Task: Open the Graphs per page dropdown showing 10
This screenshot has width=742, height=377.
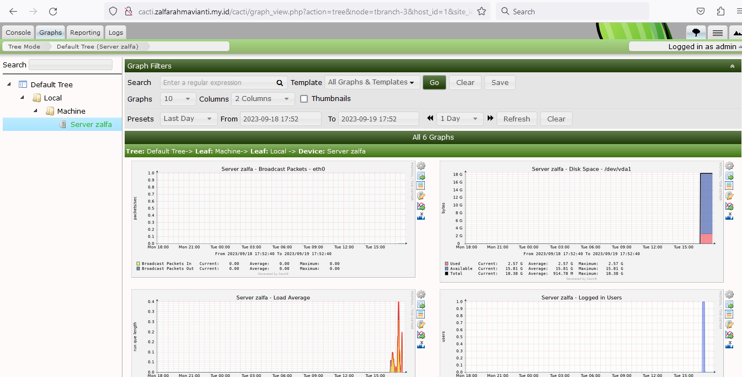Action: click(x=178, y=99)
